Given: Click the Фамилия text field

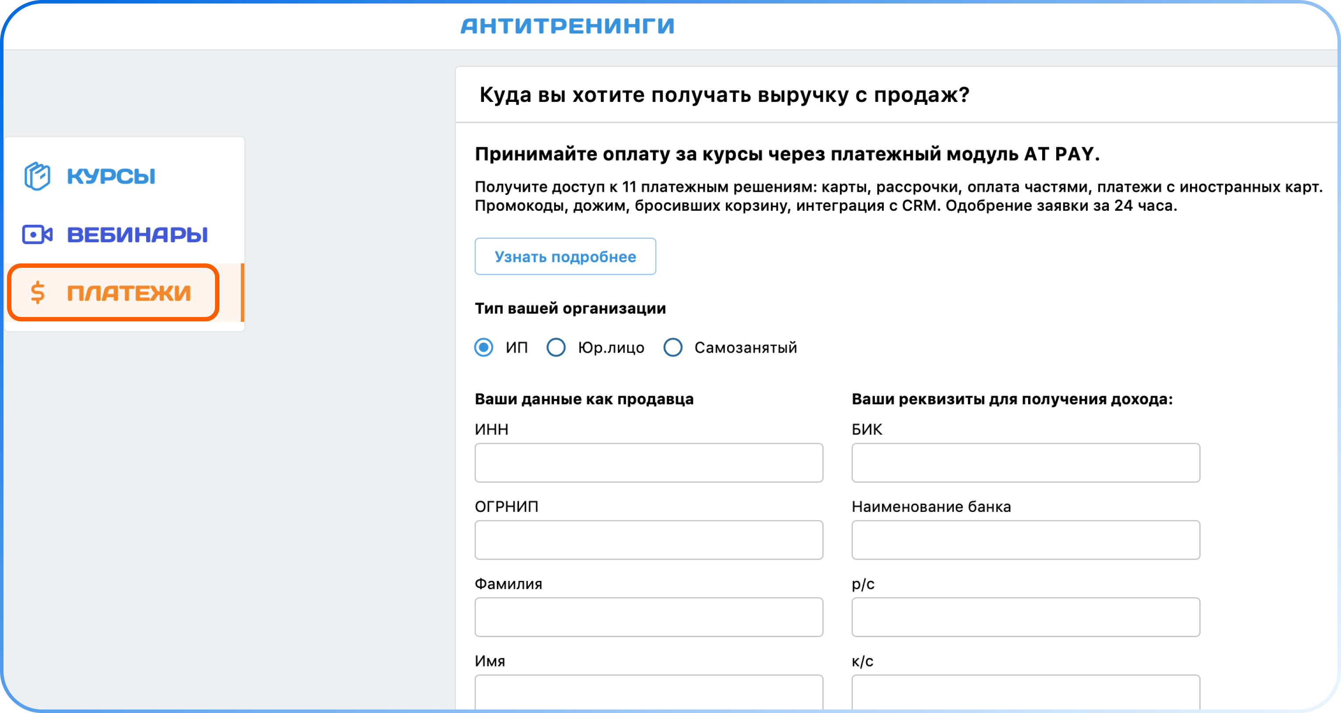Looking at the screenshot, I should click(x=649, y=617).
